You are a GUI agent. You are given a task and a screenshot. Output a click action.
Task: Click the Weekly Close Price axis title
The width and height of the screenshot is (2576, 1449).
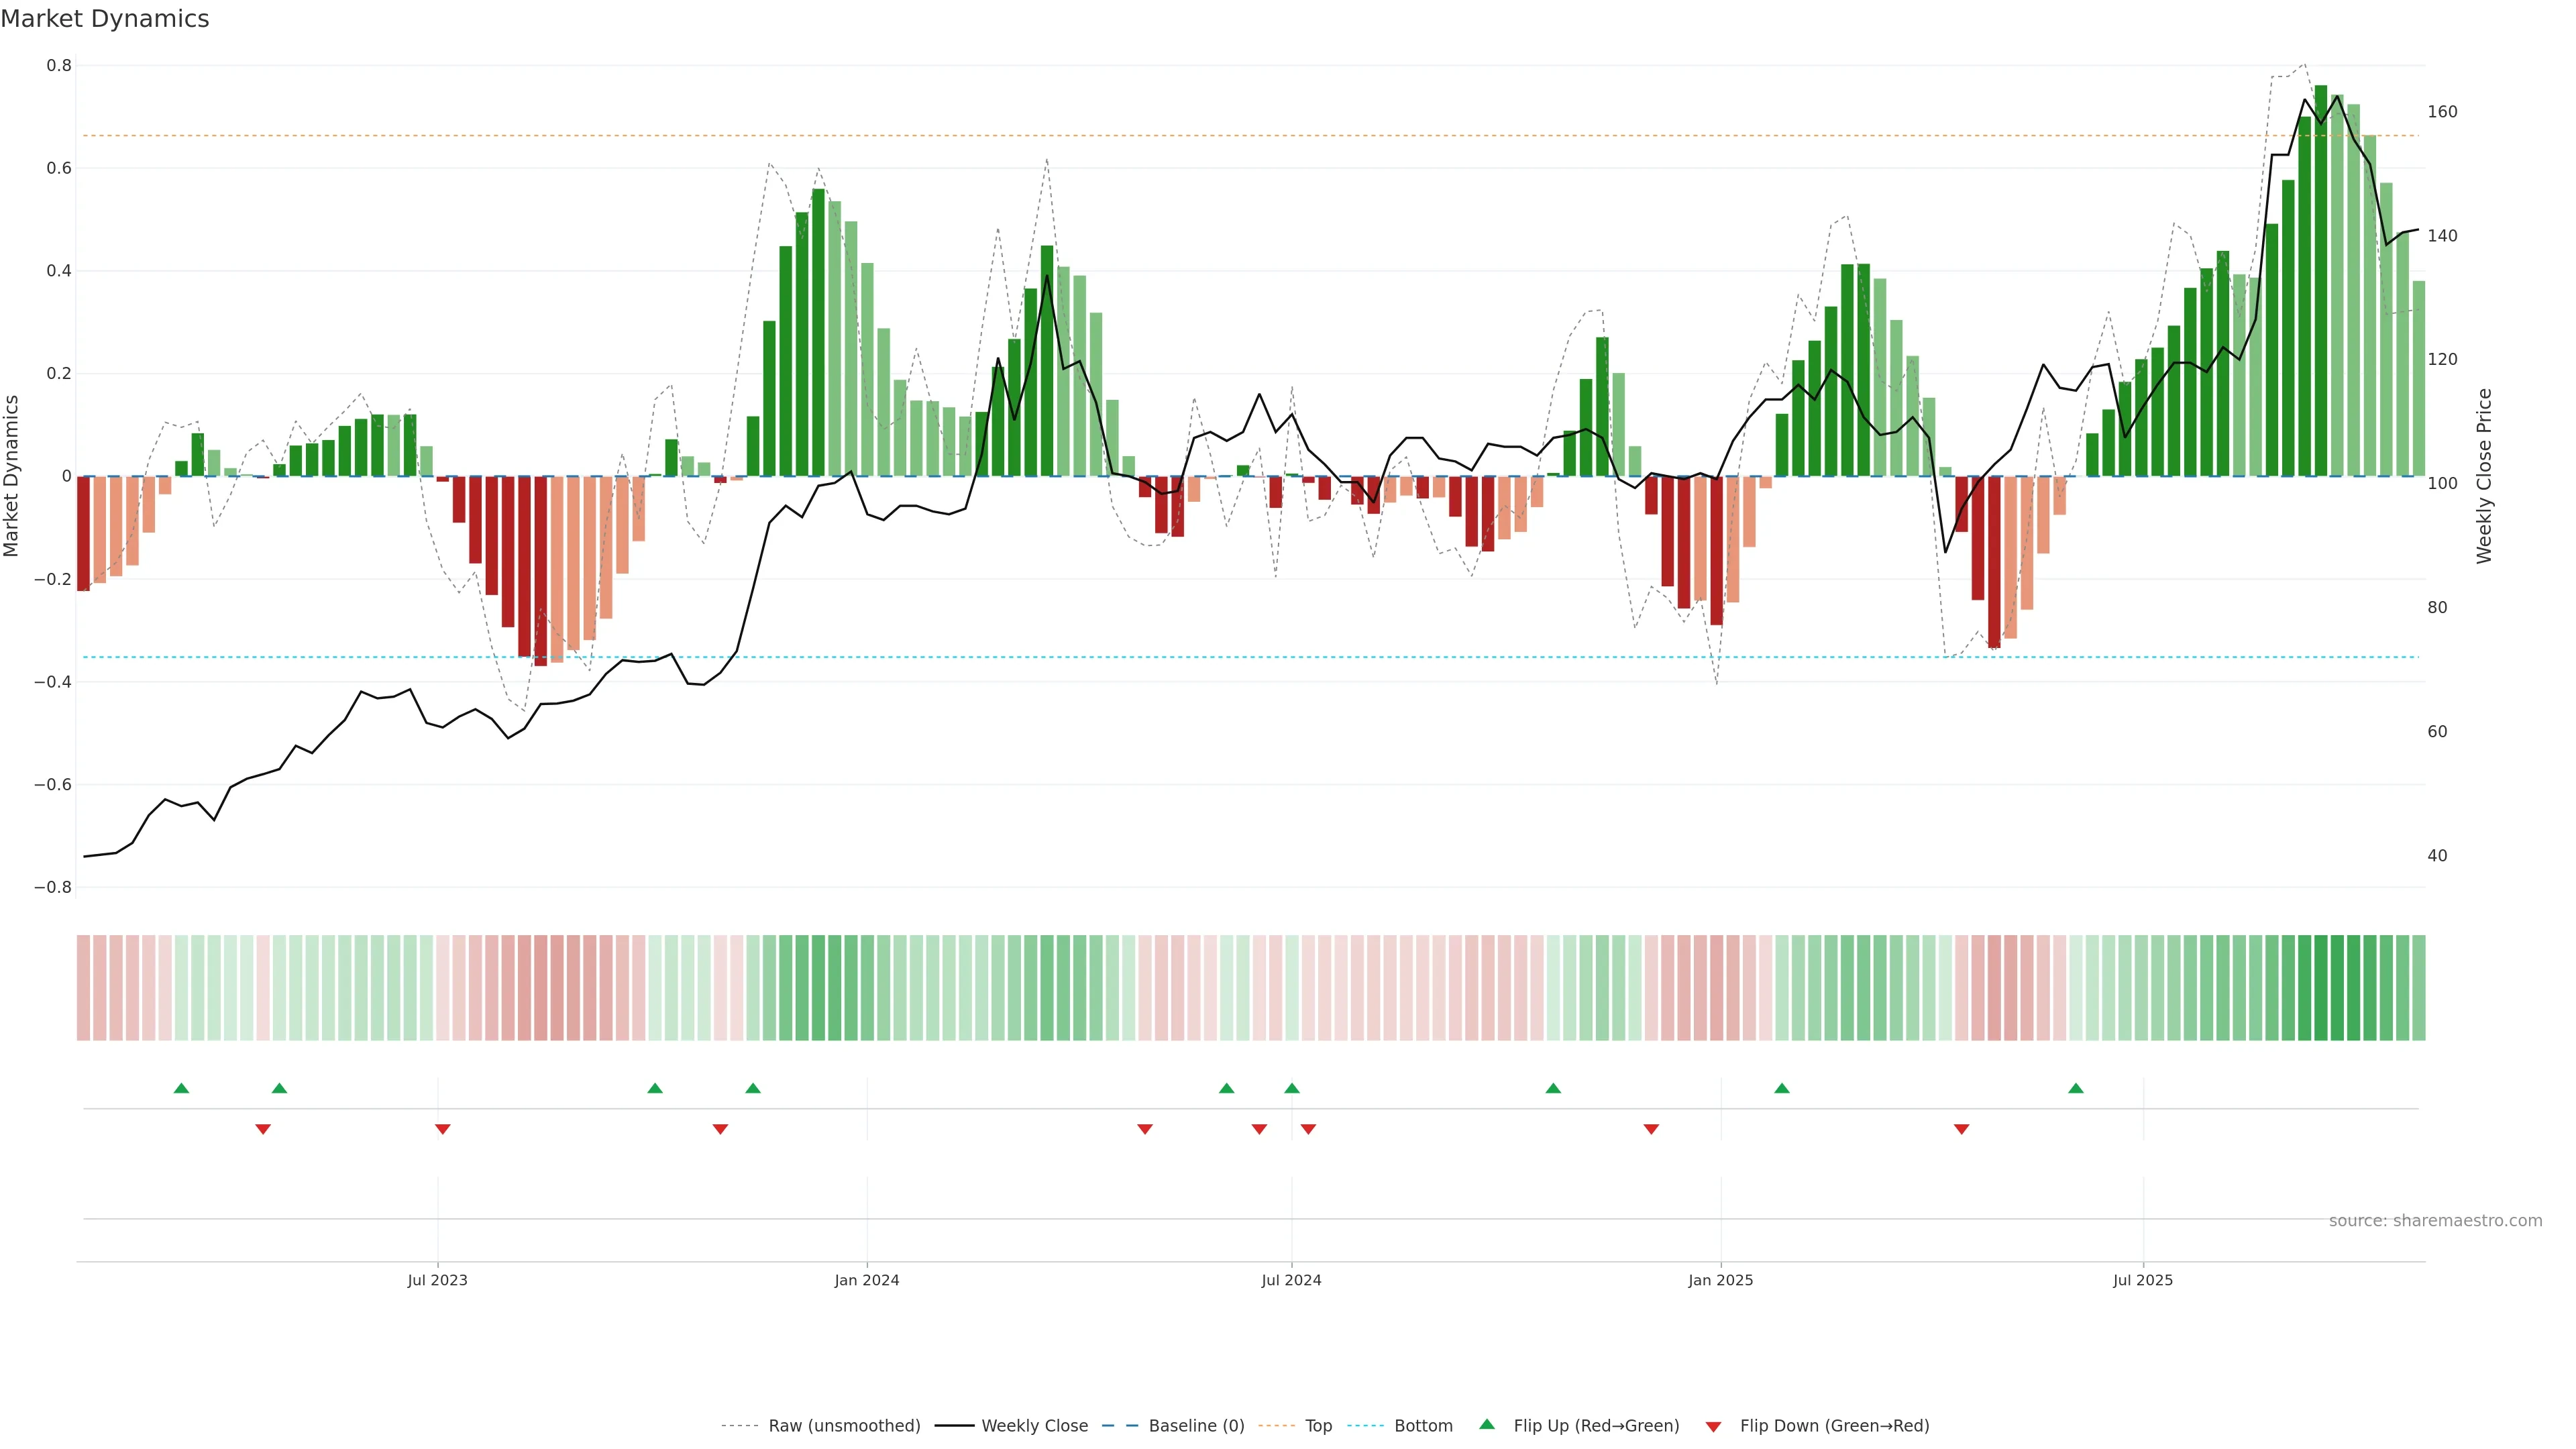[2485, 476]
